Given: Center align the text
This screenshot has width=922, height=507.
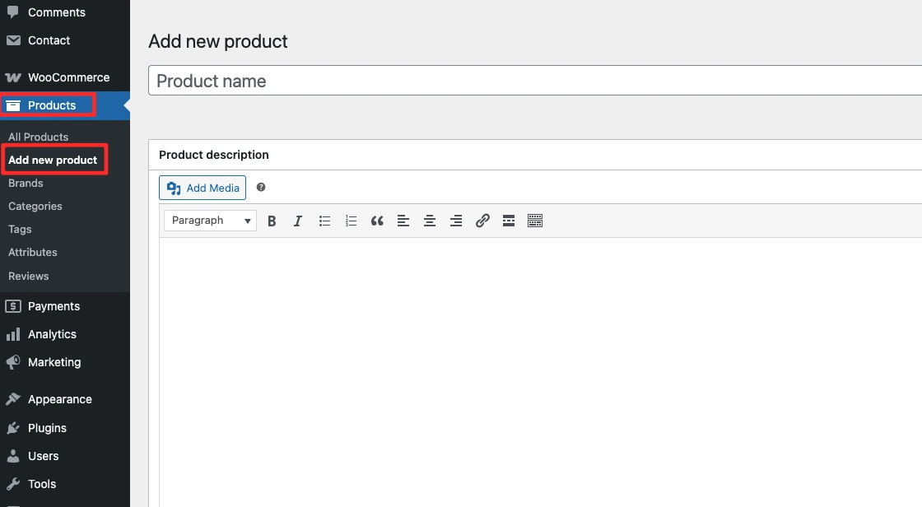Looking at the screenshot, I should coord(430,221).
